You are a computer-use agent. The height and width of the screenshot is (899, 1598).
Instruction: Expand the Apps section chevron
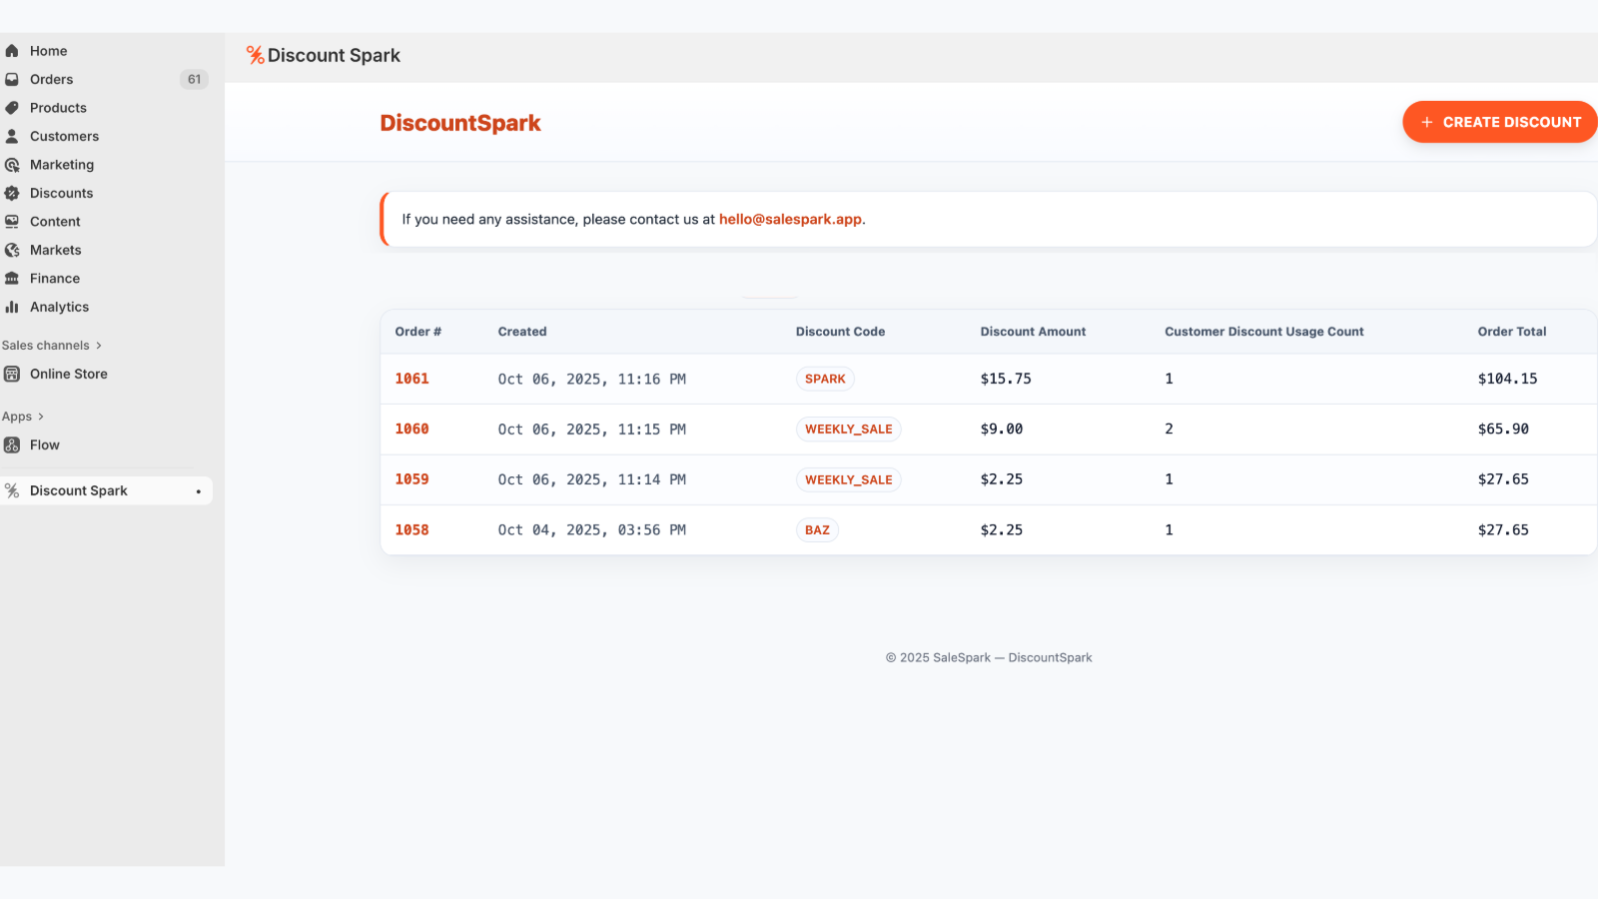pos(41,417)
